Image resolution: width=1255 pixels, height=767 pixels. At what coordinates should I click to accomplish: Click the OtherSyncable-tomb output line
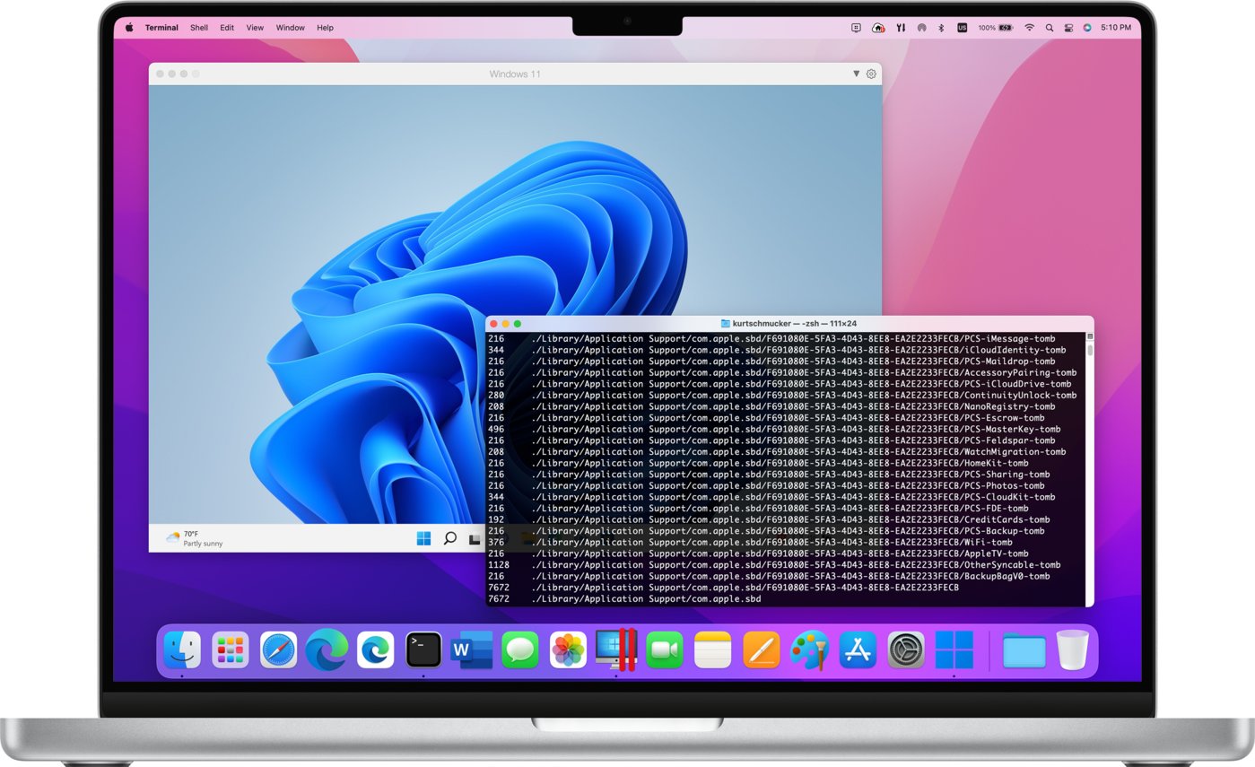pyautogui.click(x=774, y=565)
